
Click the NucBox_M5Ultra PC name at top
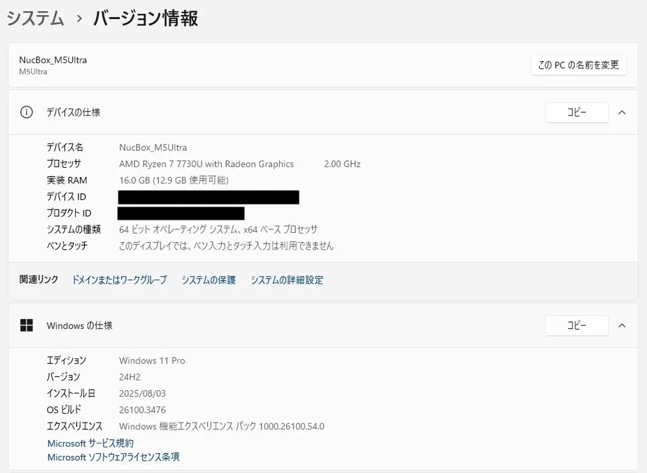pos(53,60)
